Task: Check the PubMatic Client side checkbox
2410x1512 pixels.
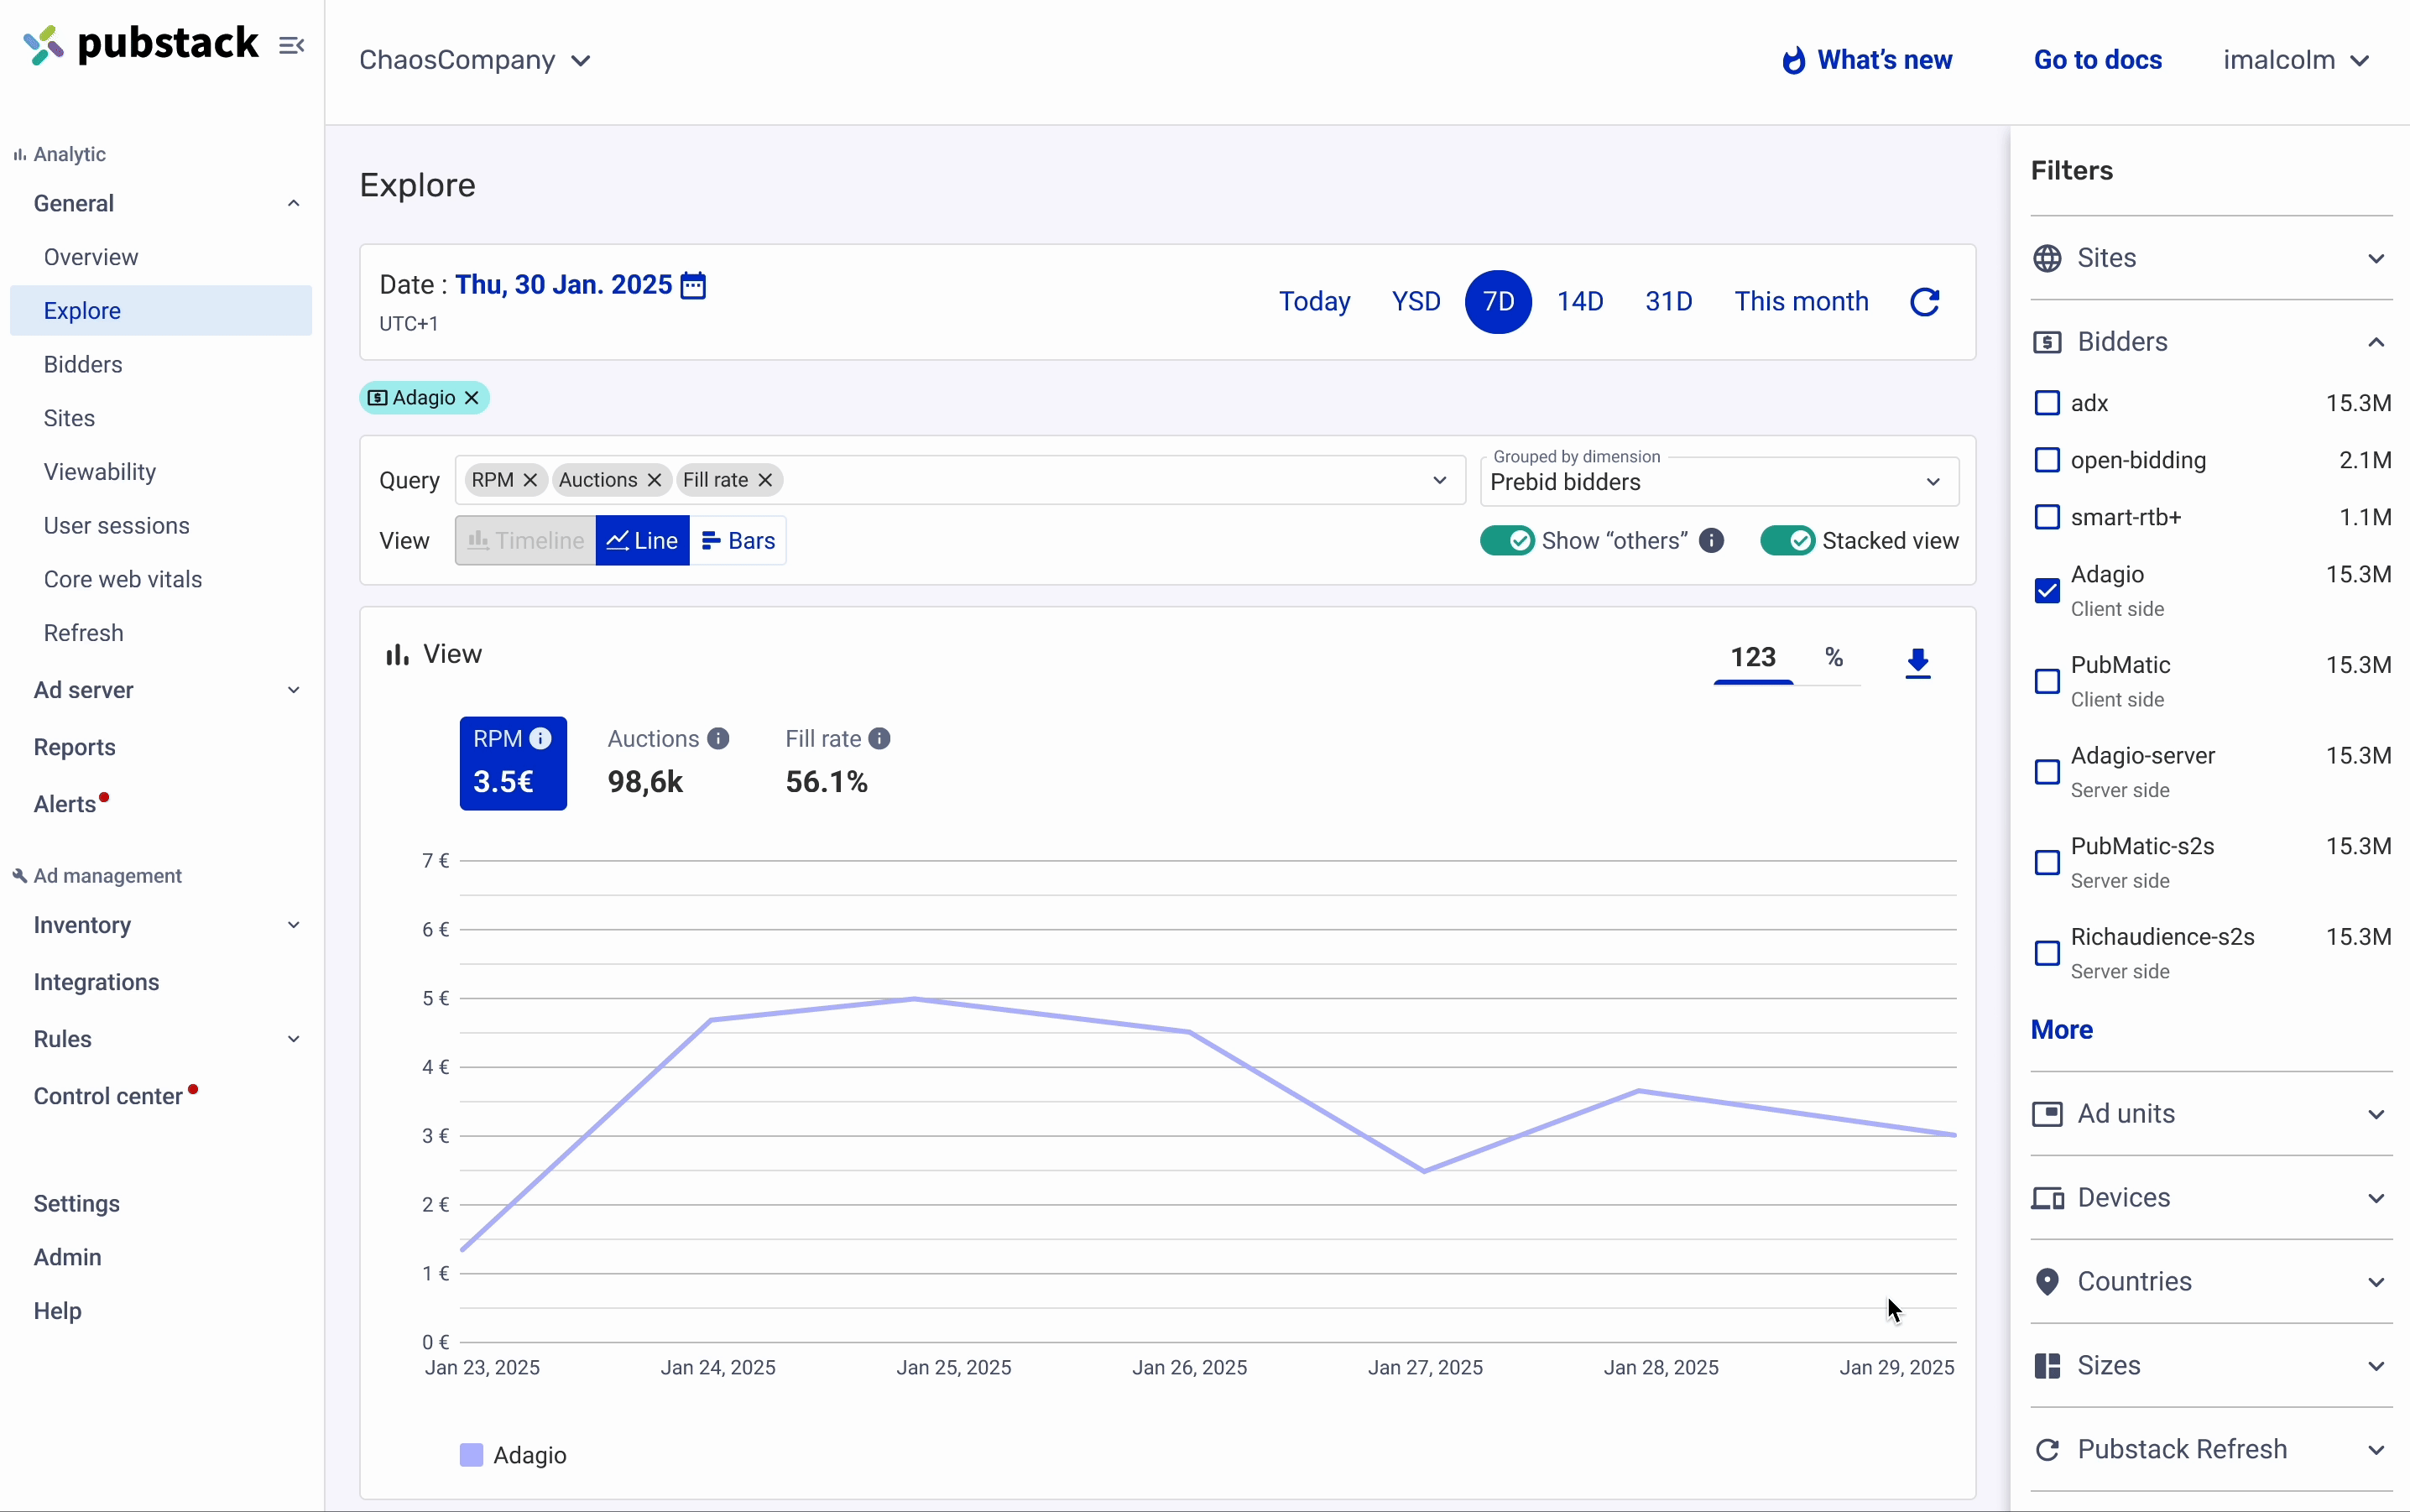Action: point(2048,683)
